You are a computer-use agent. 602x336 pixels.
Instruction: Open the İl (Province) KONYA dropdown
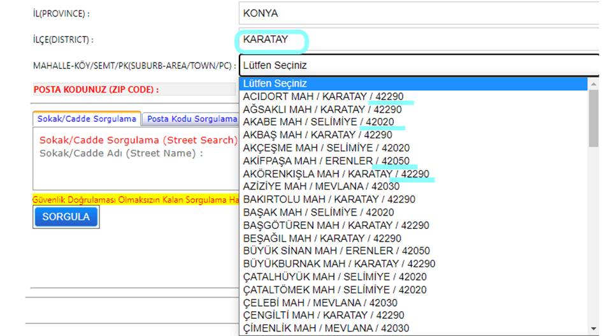click(x=417, y=13)
